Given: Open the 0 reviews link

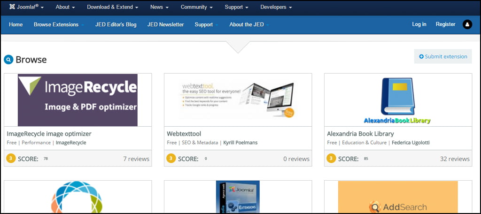Looking at the screenshot, I should pyautogui.click(x=296, y=159).
